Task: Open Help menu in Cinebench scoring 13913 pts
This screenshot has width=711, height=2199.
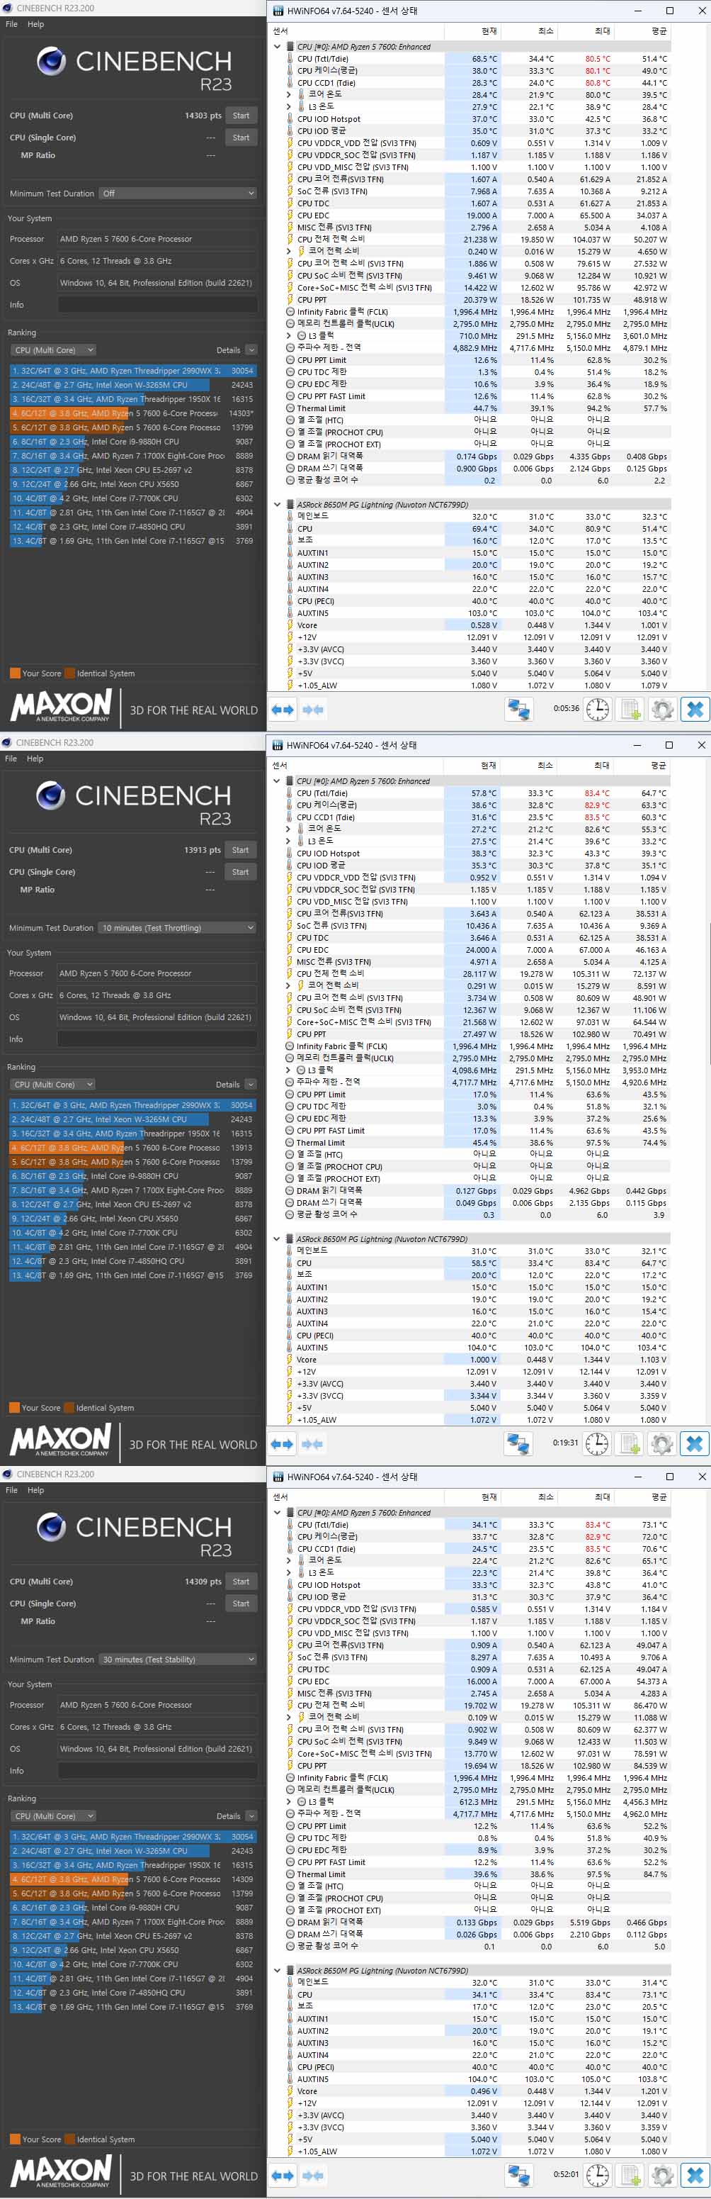Action: [x=35, y=758]
